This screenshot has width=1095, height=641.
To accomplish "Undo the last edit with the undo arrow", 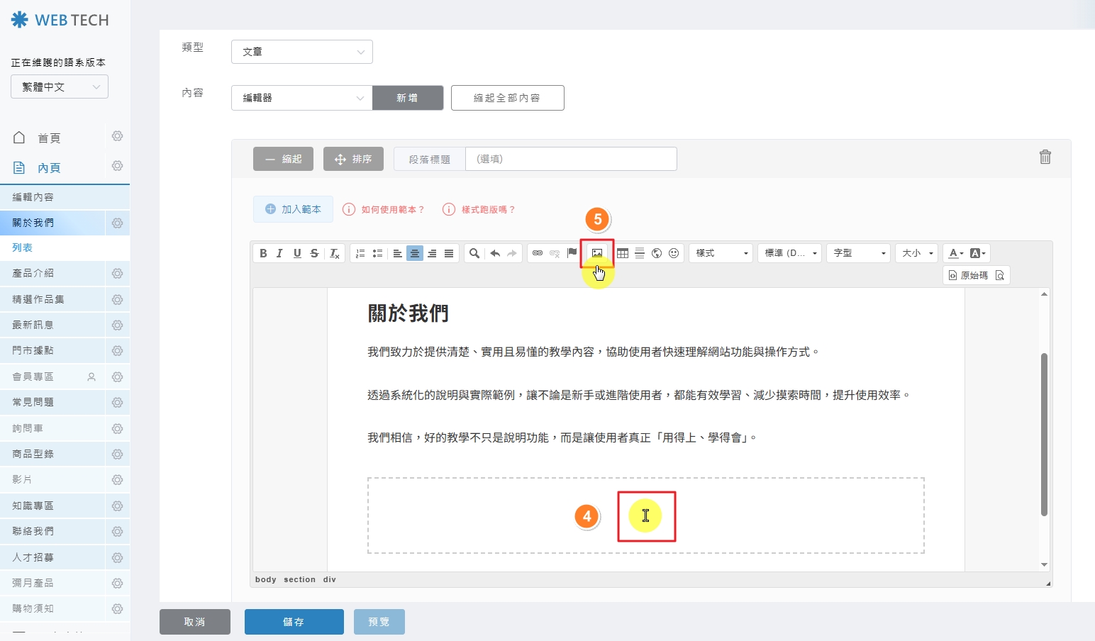I will [495, 253].
